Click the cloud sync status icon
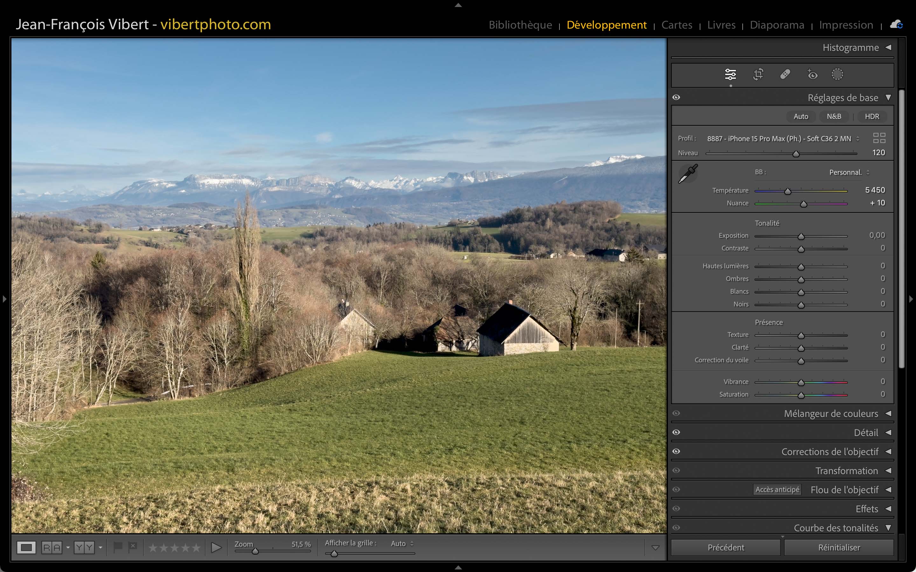The image size is (916, 572). pos(896,25)
